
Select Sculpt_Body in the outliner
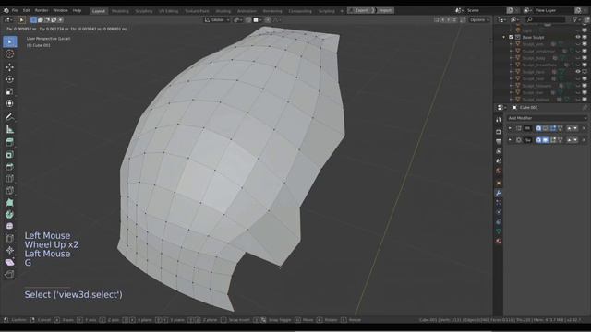click(x=534, y=58)
